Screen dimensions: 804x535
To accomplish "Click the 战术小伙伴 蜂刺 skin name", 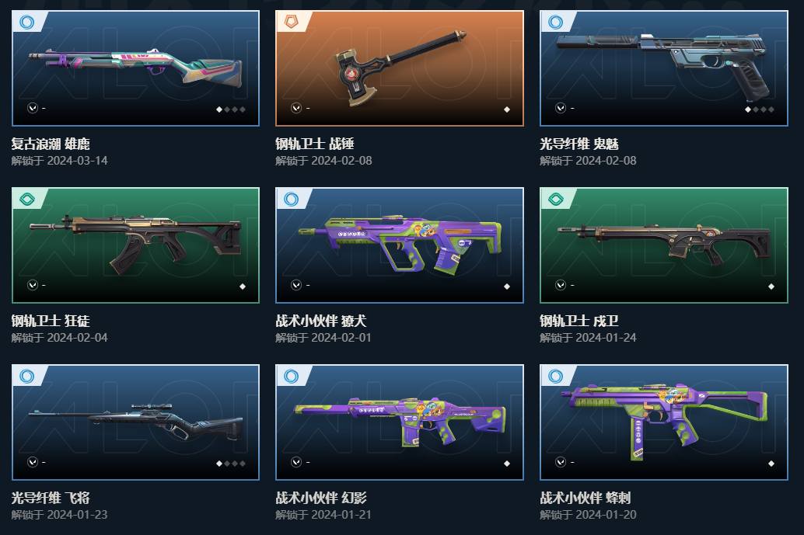I will coord(585,498).
